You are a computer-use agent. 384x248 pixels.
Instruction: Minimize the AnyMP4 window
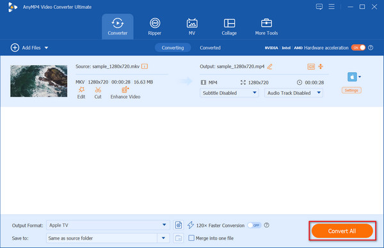click(351, 7)
